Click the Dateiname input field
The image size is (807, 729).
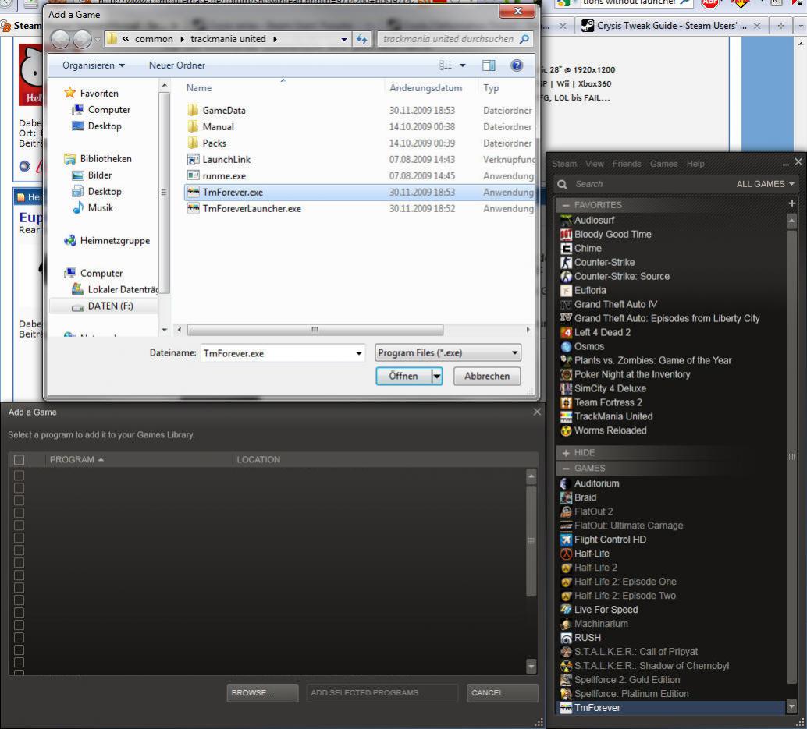[282, 353]
